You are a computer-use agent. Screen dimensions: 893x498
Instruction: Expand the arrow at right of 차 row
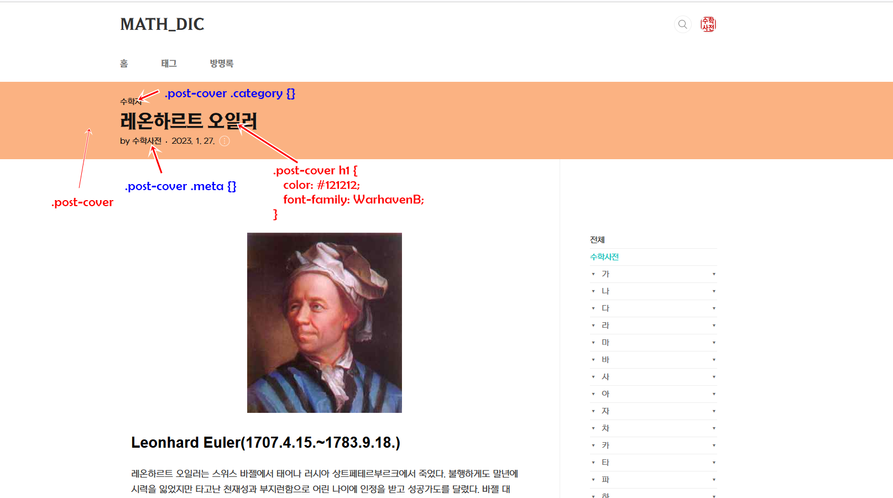tap(714, 428)
